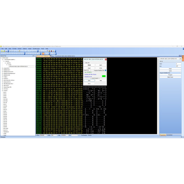Toggle Program Modified Only in programmer panel

pos(181,73)
